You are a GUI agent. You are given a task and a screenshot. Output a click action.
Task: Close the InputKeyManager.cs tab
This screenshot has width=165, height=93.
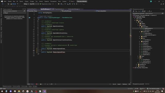pyautogui.click(x=54, y=9)
